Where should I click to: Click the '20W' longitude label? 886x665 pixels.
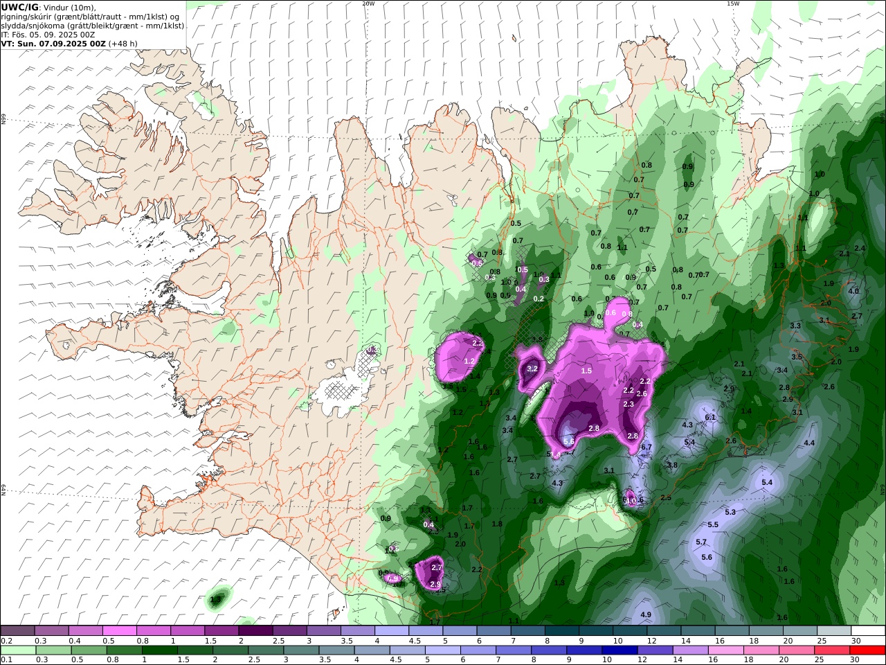[x=368, y=3]
